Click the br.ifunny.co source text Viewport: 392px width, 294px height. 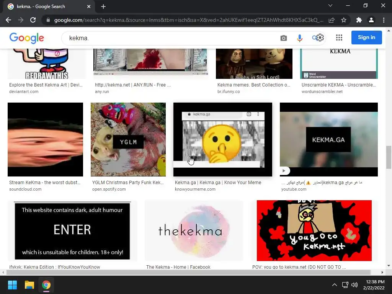pos(229,91)
